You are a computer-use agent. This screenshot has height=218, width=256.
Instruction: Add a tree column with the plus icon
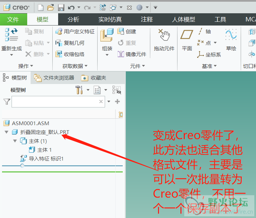[x=117, y=102]
